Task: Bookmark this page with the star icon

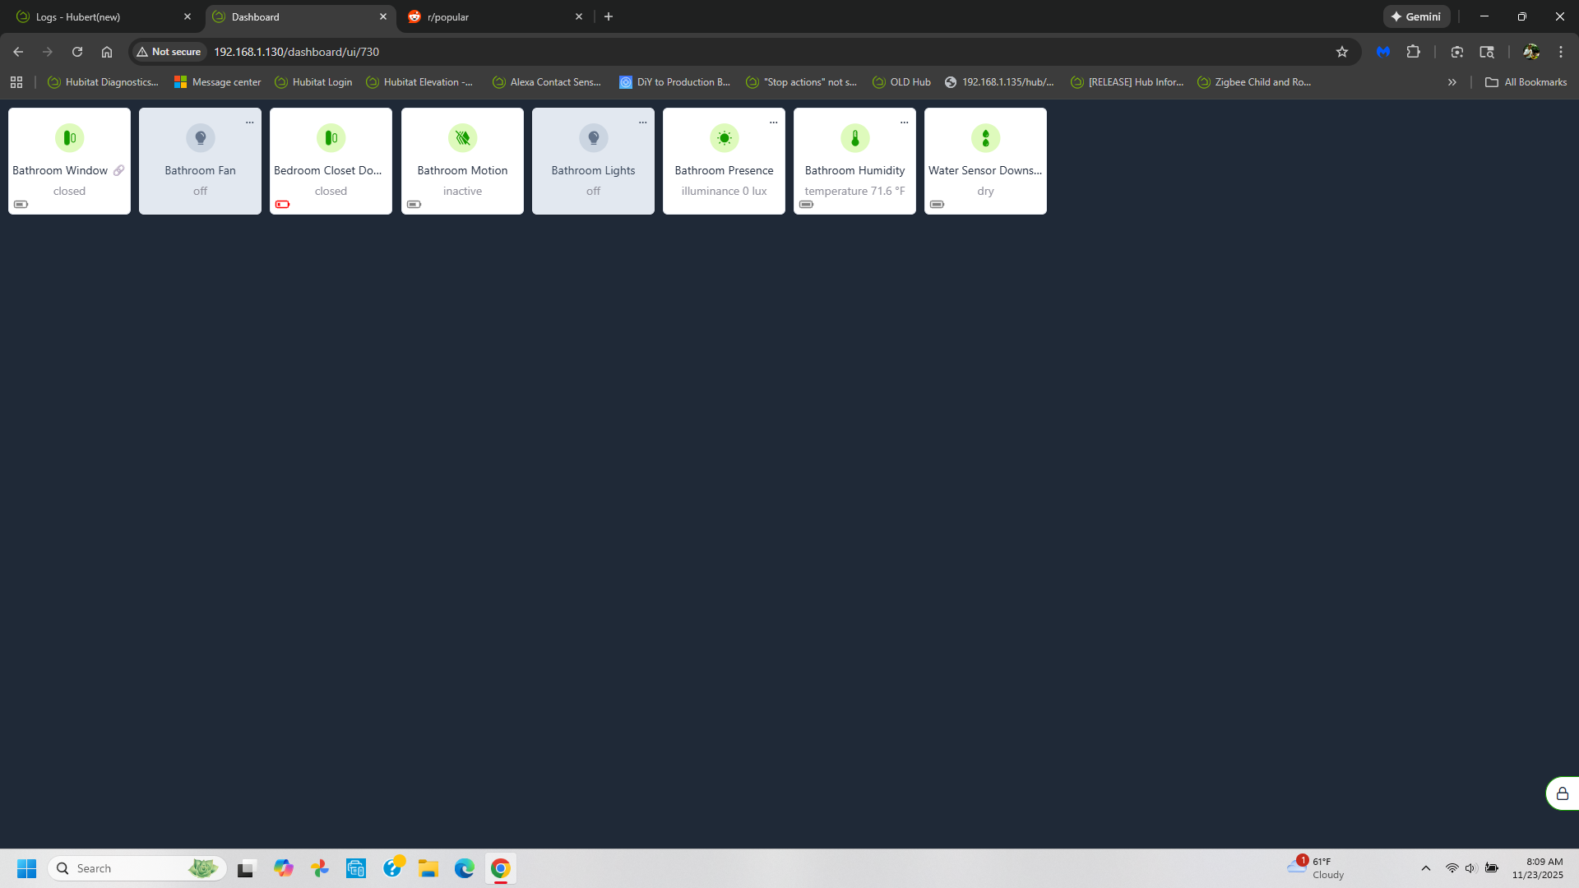Action: point(1342,52)
